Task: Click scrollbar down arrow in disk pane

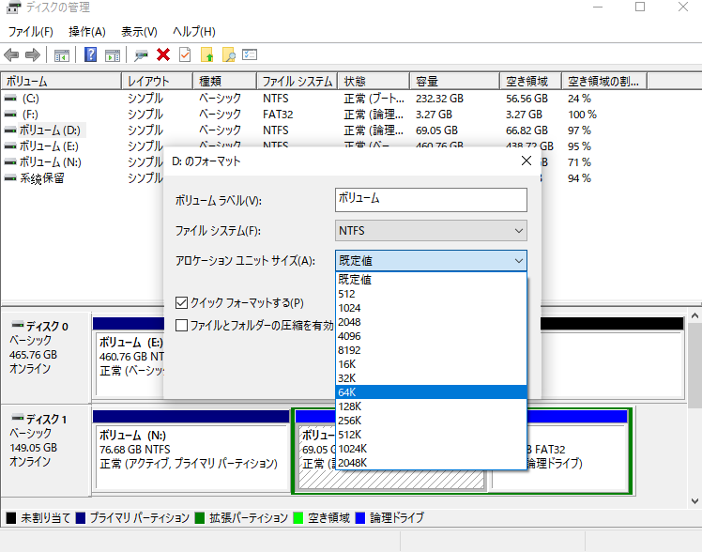Action: click(694, 501)
